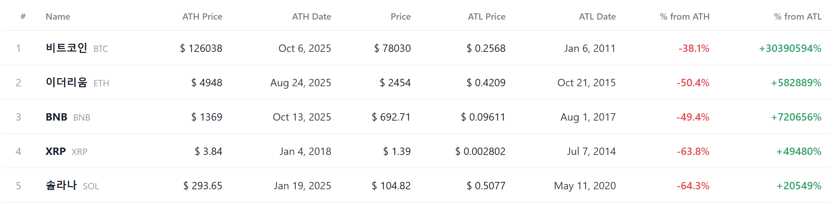Open the 이더리움 coin link
This screenshot has height=204, width=833.
click(66, 82)
